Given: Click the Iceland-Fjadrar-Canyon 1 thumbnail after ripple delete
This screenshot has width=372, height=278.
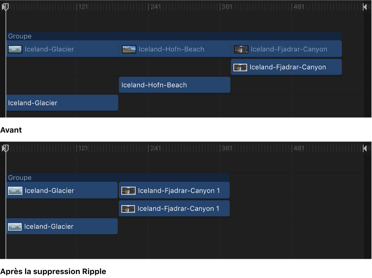Looking at the screenshot, I should [128, 190].
